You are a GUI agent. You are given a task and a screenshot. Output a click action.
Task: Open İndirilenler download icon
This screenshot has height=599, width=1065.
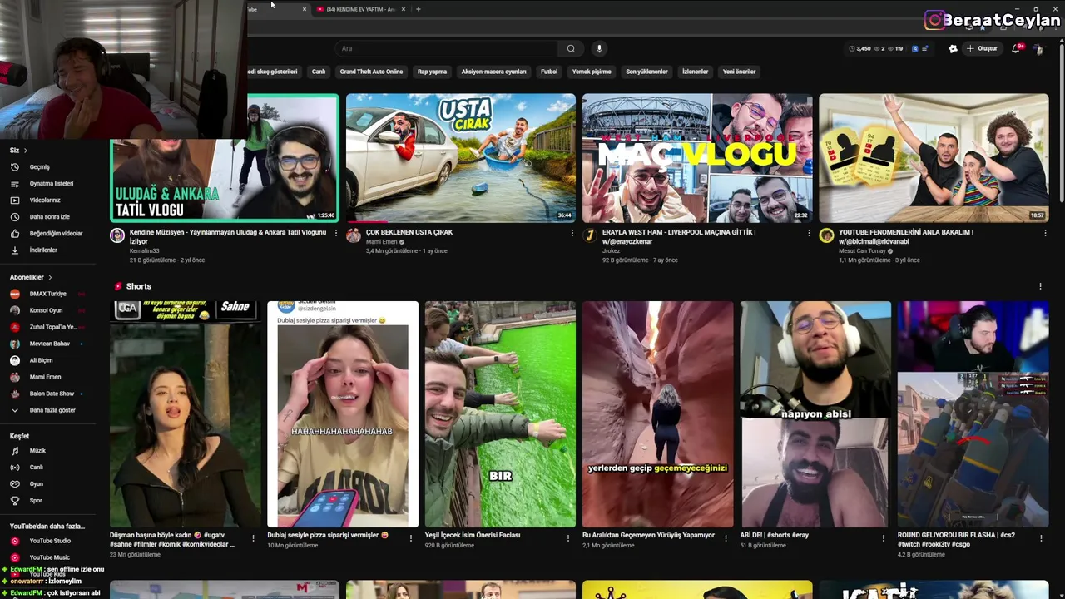click(14, 250)
